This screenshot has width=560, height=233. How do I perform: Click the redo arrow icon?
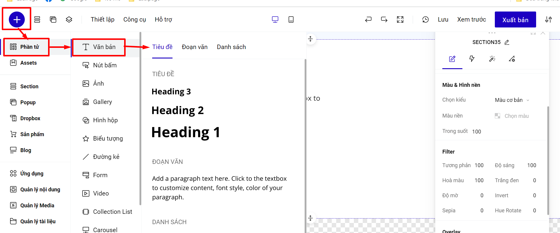click(x=384, y=19)
